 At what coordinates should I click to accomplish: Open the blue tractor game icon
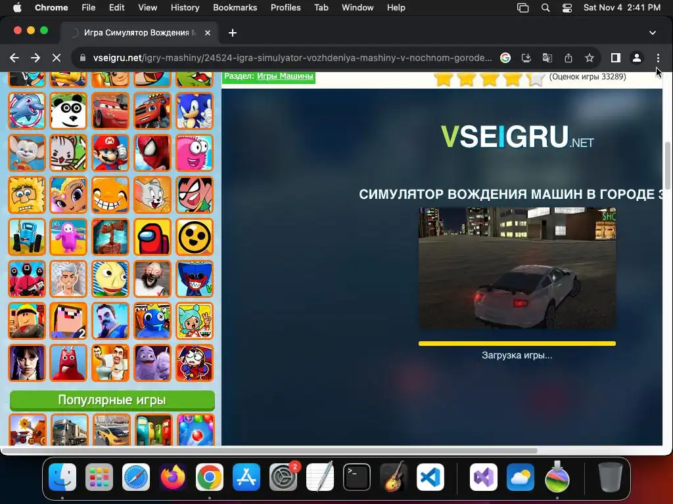point(26,237)
